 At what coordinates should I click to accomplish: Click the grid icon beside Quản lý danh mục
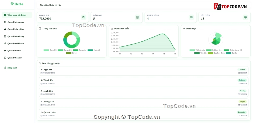click(x=5, y=22)
